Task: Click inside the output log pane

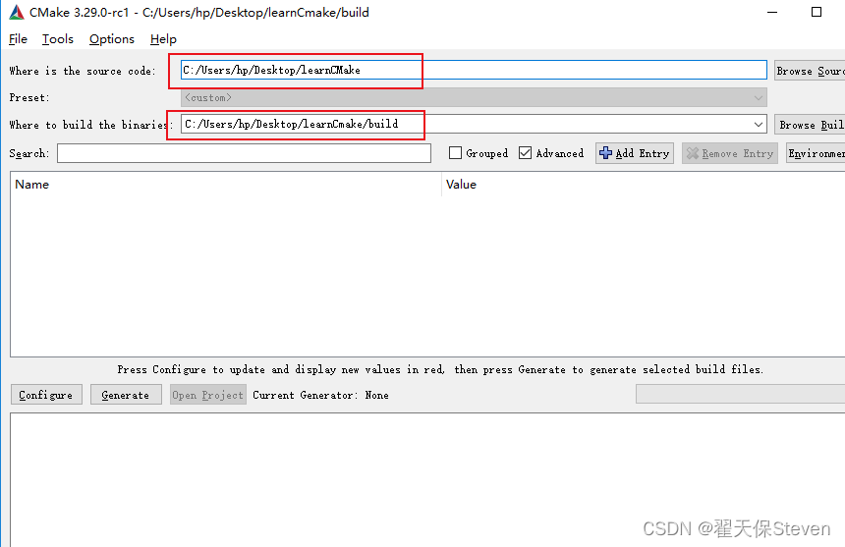Action: point(427,479)
